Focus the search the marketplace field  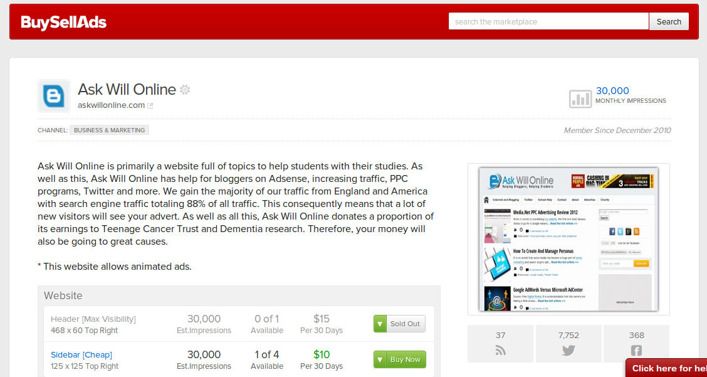[548, 21]
